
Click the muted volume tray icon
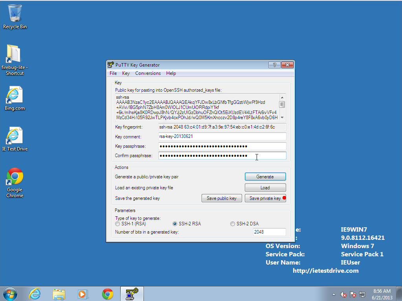click(343, 295)
